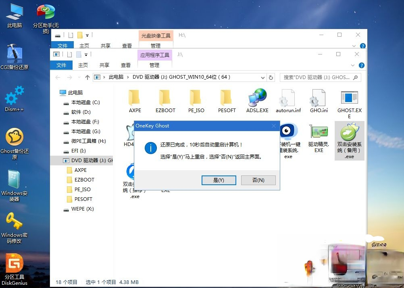Select the 驱动精灵.EXE file icon

(319, 139)
